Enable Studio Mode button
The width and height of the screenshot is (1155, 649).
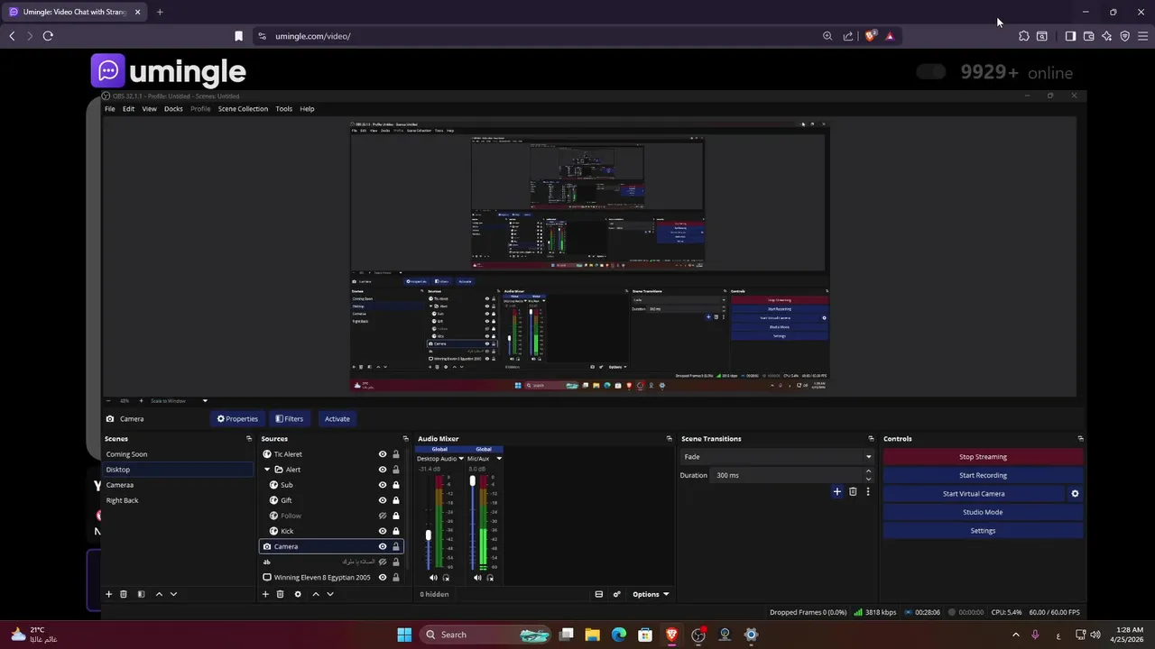click(983, 512)
